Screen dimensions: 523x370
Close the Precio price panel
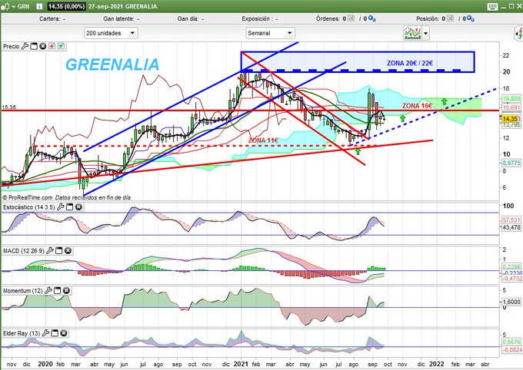point(43,46)
